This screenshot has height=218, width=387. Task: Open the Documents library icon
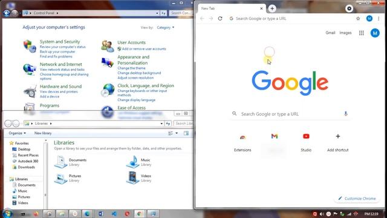click(x=60, y=162)
